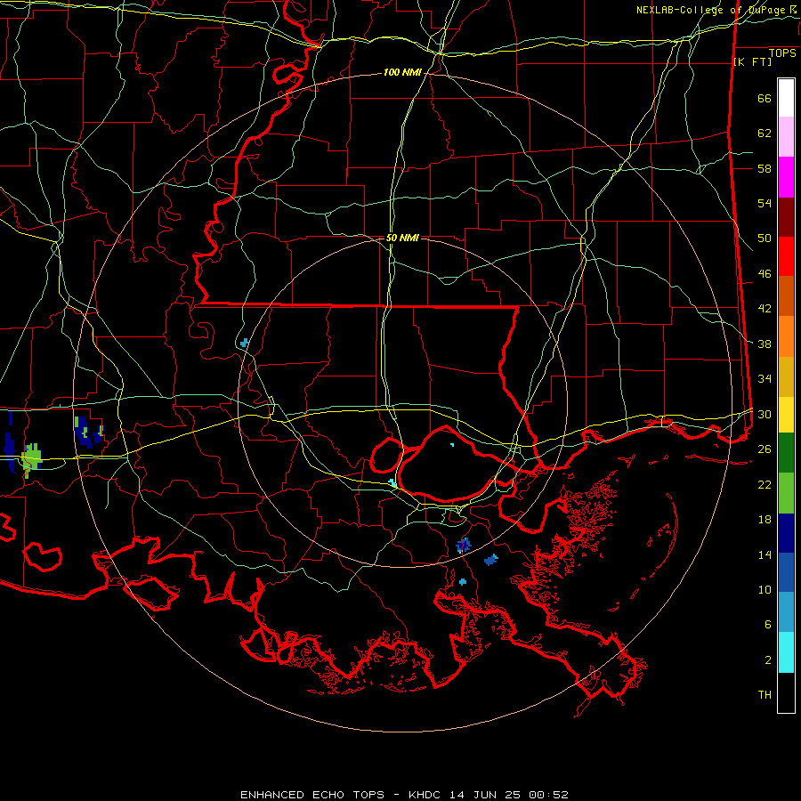This screenshot has width=801, height=801.
Task: Click the dark green 26 kft legend swatch
Action: [786, 453]
